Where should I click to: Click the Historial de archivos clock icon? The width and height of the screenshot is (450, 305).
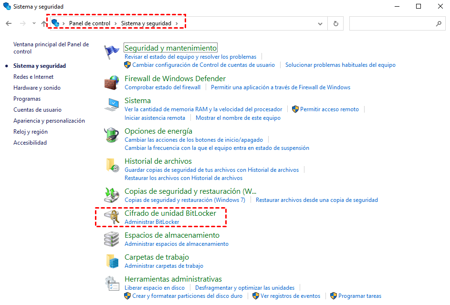click(x=111, y=165)
